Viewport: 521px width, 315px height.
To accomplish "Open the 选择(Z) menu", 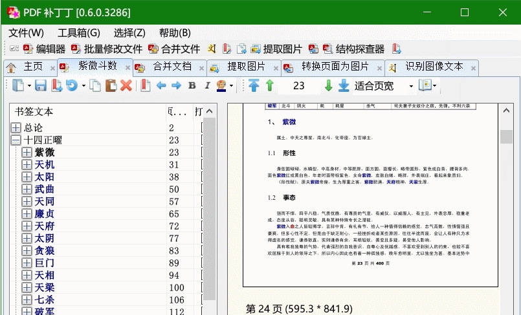I will click(x=129, y=33).
